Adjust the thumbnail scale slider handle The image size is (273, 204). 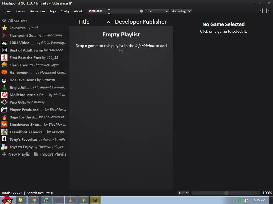click(226, 193)
